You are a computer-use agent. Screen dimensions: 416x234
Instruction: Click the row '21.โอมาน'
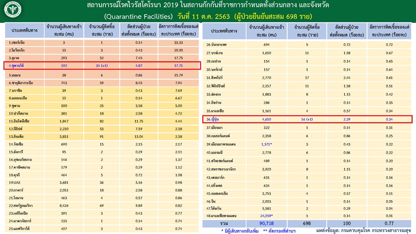click(x=102, y=198)
